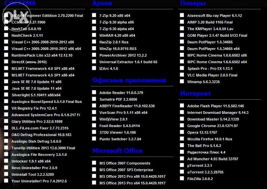
Task: Check 7-Zip 9.30 alpha x64 box
Action: (x=94, y=28)
